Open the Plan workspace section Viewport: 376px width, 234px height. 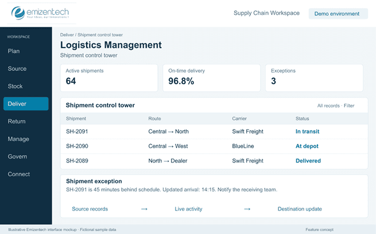tap(14, 51)
